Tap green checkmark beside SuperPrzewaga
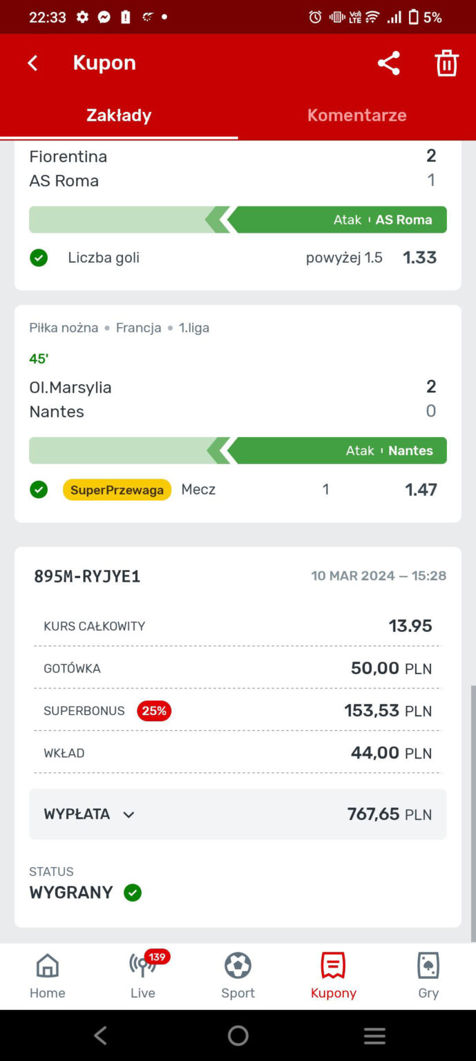Viewport: 476px width, 1061px height. pyautogui.click(x=39, y=490)
